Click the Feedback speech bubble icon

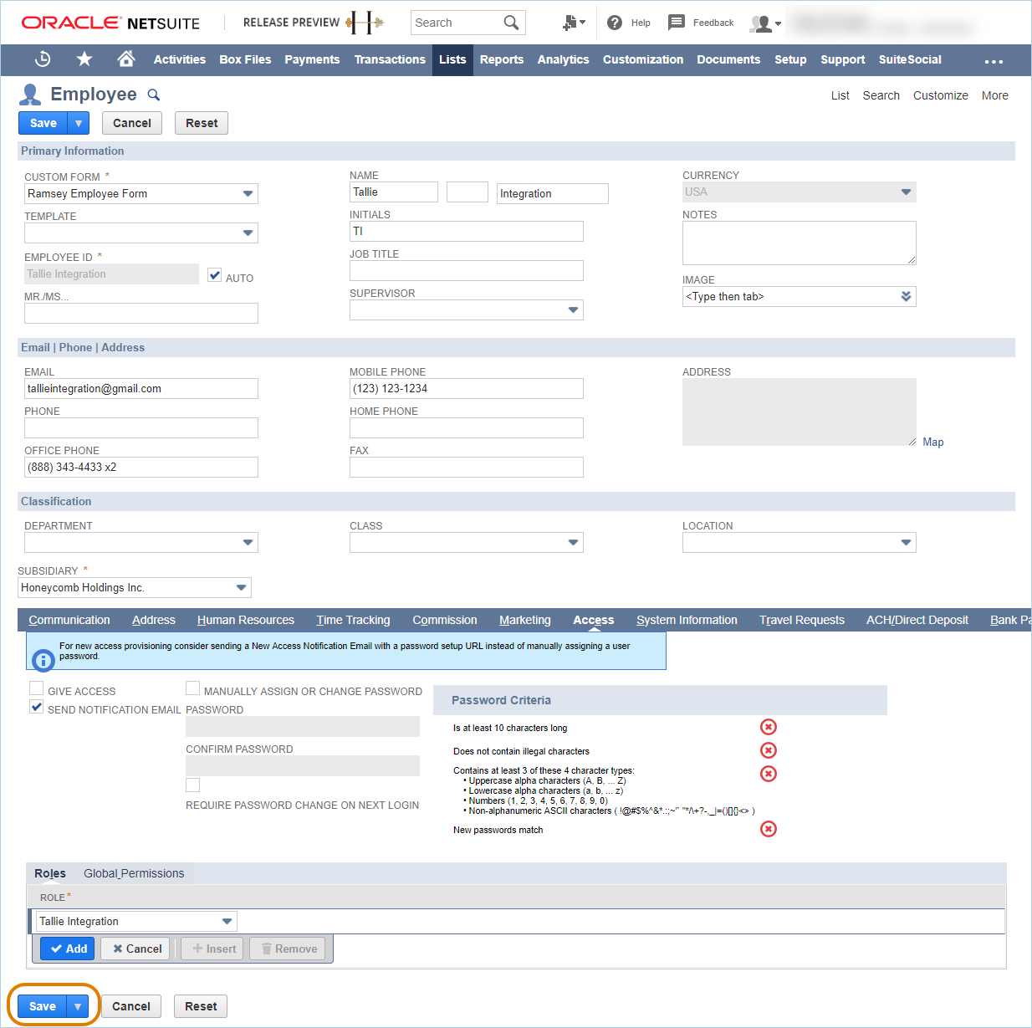(677, 23)
